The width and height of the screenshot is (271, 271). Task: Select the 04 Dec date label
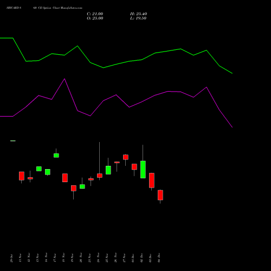[x=159, y=258]
